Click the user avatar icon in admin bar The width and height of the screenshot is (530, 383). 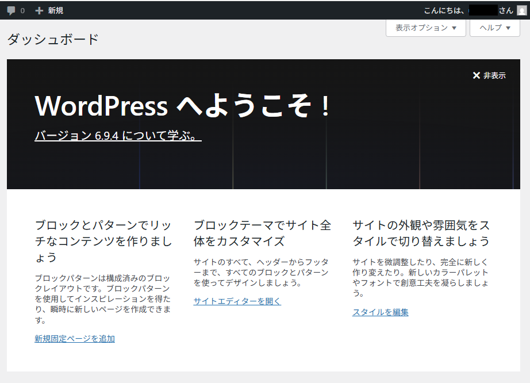(521, 10)
